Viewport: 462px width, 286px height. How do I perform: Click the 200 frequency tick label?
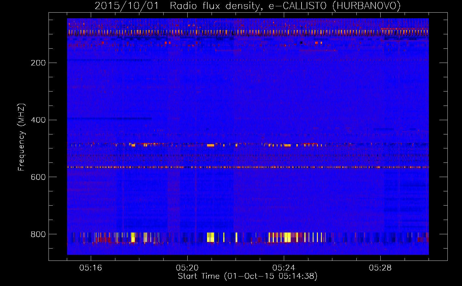38,63
